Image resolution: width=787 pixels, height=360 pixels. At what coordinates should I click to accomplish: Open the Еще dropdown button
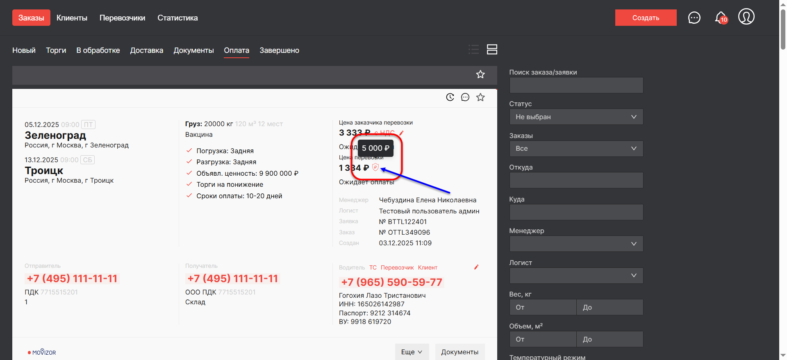tap(412, 352)
